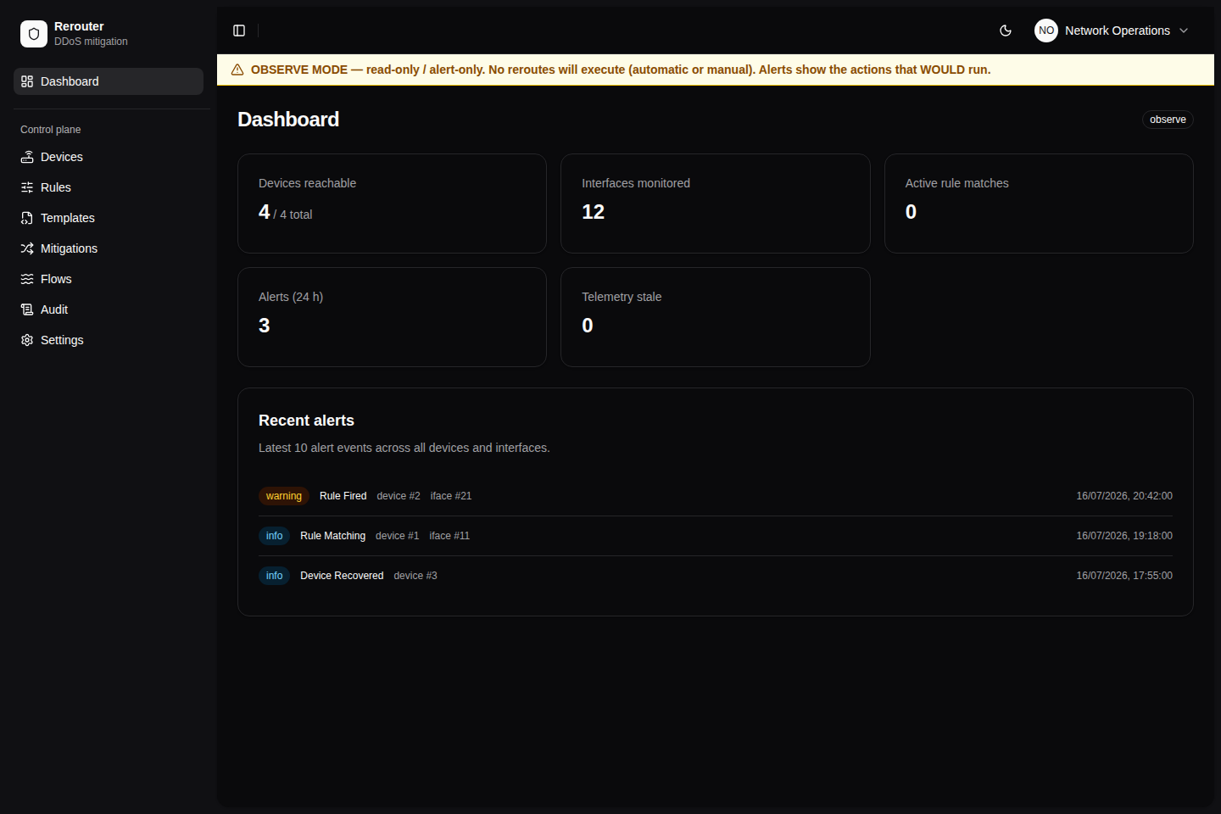The width and height of the screenshot is (1221, 814).
Task: Click device #2 in Rule Fired row
Action: pyautogui.click(x=399, y=496)
